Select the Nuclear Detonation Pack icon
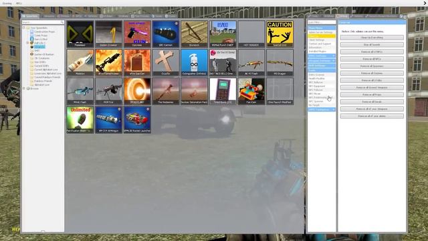This screenshot has height=241, width=428. 195,91
